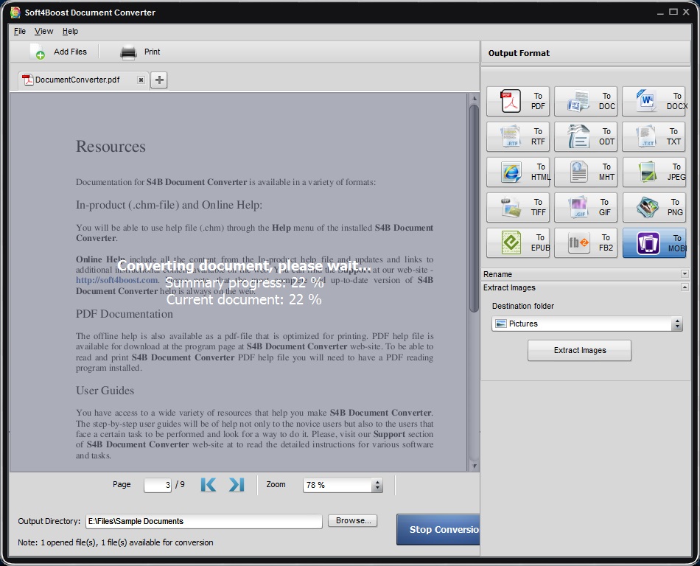Choose the To TIFF output format
Image resolution: width=700 pixels, height=566 pixels.
pyautogui.click(x=517, y=207)
